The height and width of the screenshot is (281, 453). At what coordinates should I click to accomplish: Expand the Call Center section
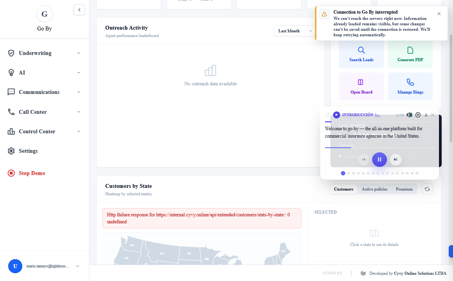(45, 112)
